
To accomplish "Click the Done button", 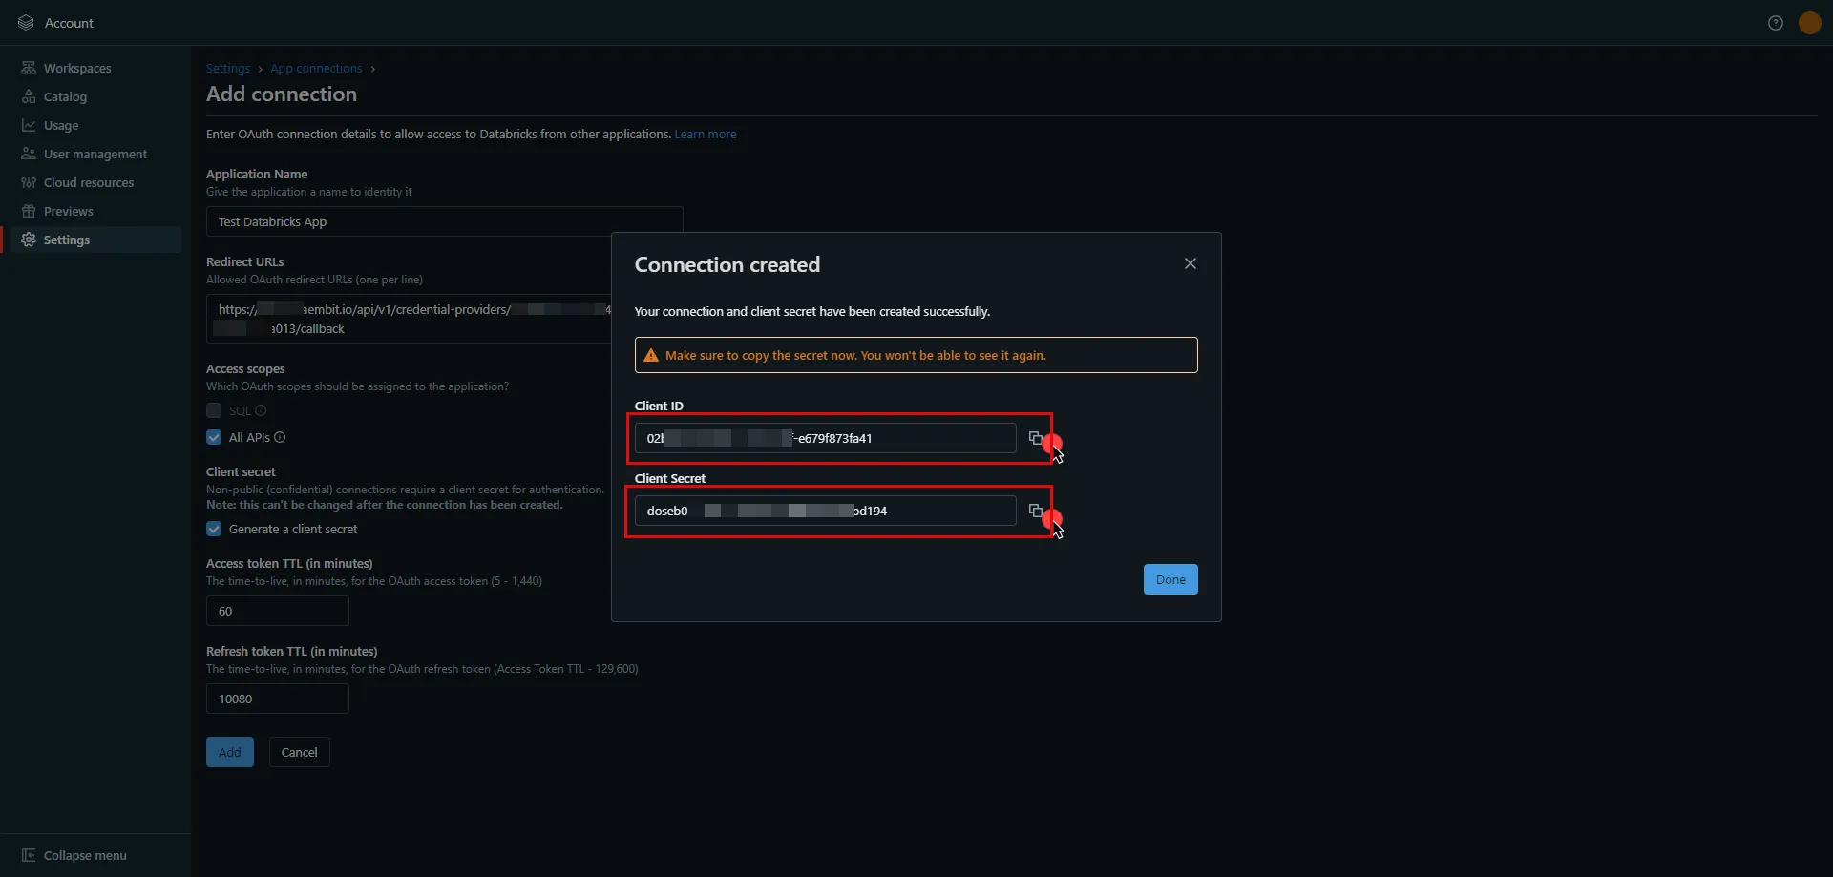I will 1170,579.
